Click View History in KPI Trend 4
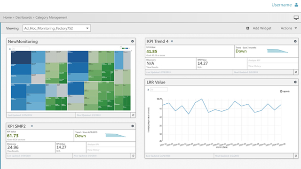Viewport: 301px width, 169px height. click(254, 66)
